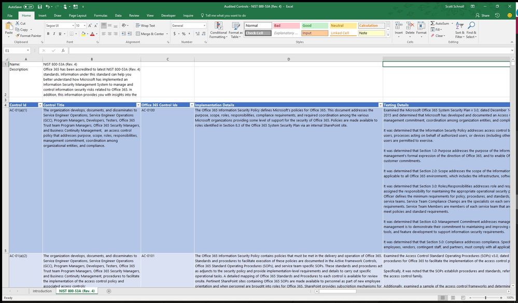
Task: Click the Share button
Action: point(482,16)
